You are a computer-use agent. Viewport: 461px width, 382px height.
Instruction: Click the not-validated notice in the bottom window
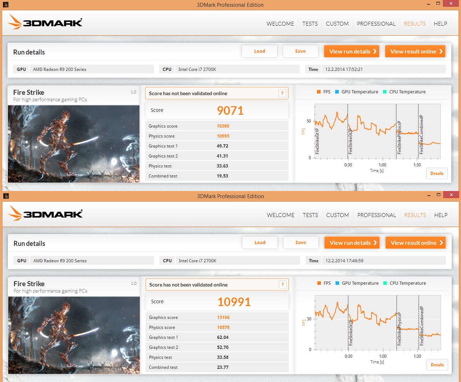pyautogui.click(x=217, y=285)
